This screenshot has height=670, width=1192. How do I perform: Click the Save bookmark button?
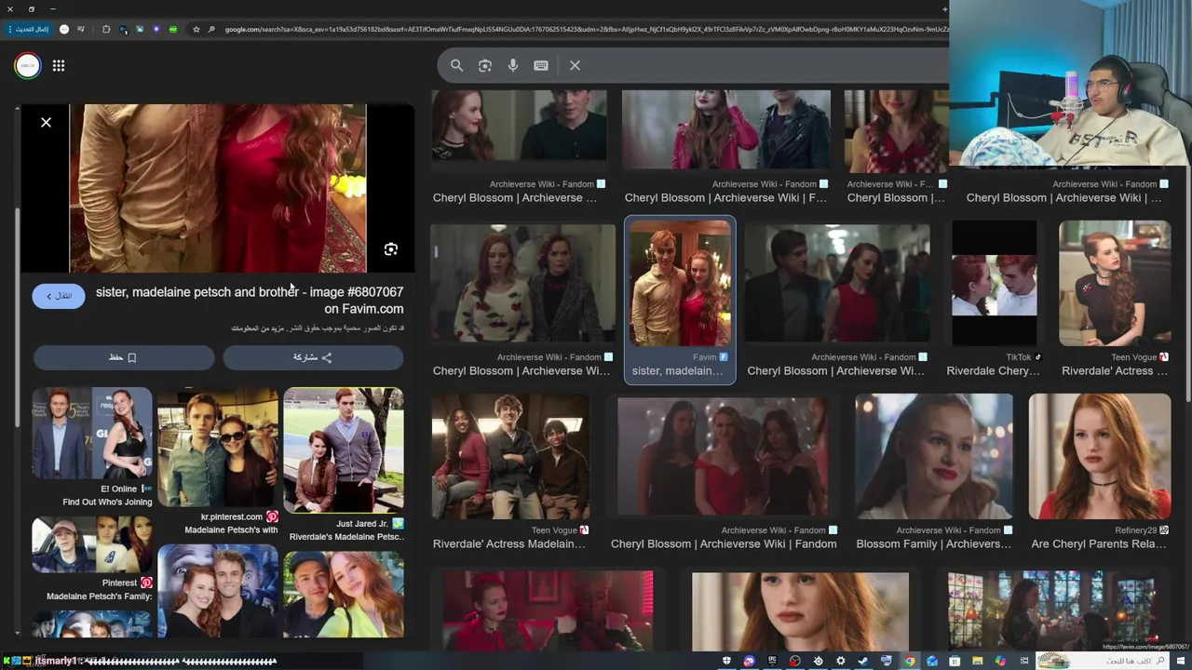tap(124, 357)
